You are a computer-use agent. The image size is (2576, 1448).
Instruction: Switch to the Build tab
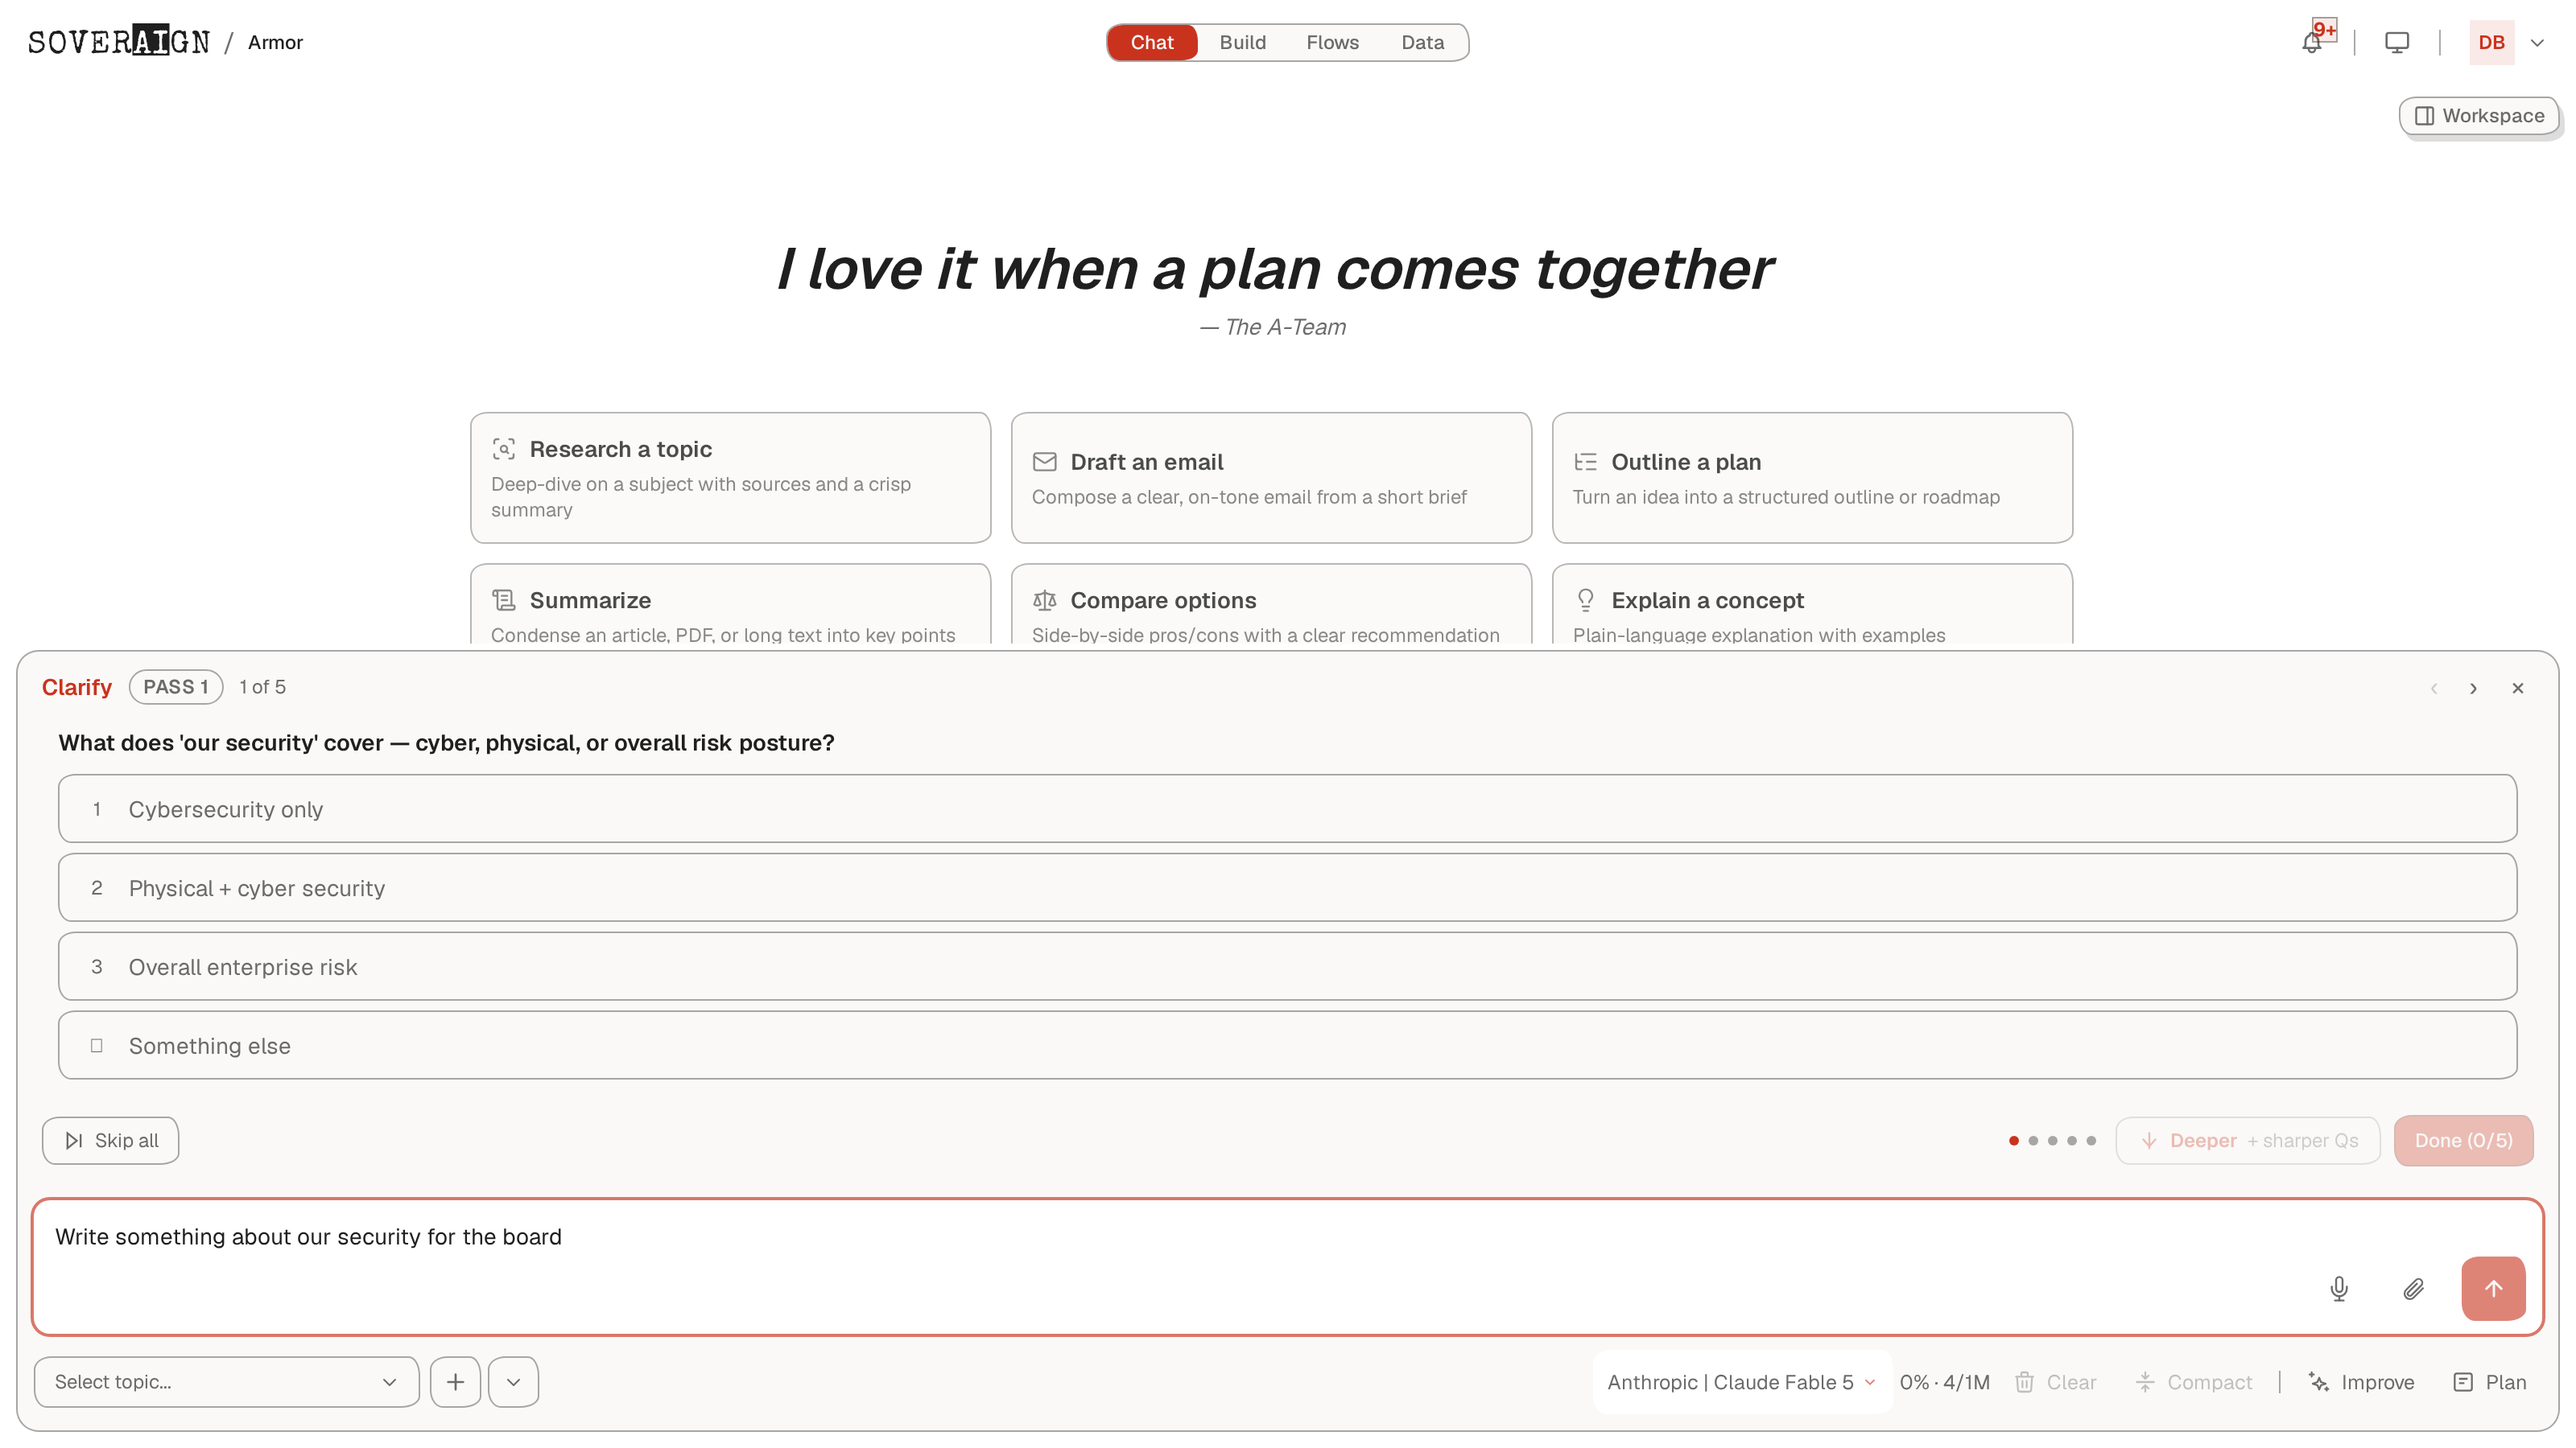tap(1242, 42)
